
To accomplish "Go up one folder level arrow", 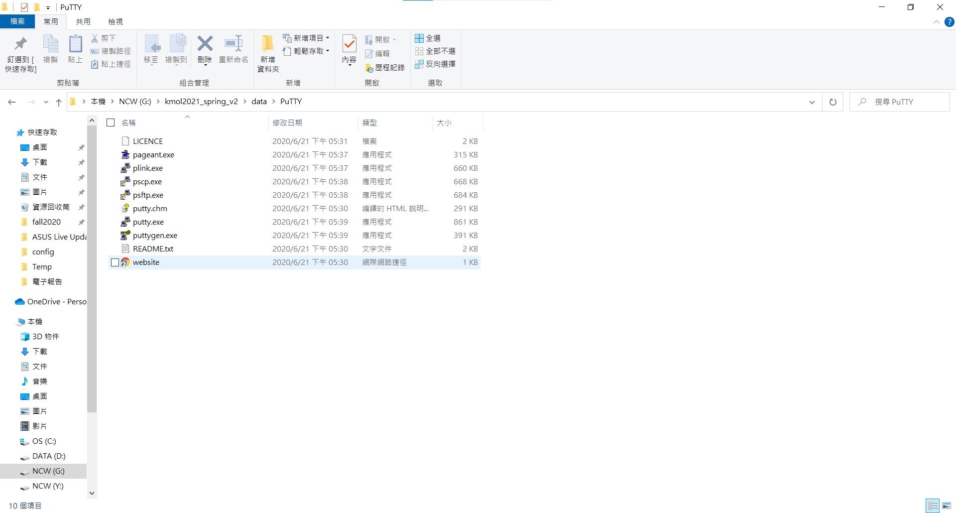I will click(59, 102).
